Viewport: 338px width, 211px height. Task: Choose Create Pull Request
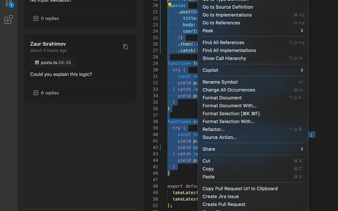[253, 205]
